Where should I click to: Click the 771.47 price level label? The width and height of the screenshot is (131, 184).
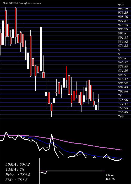pos(123,104)
